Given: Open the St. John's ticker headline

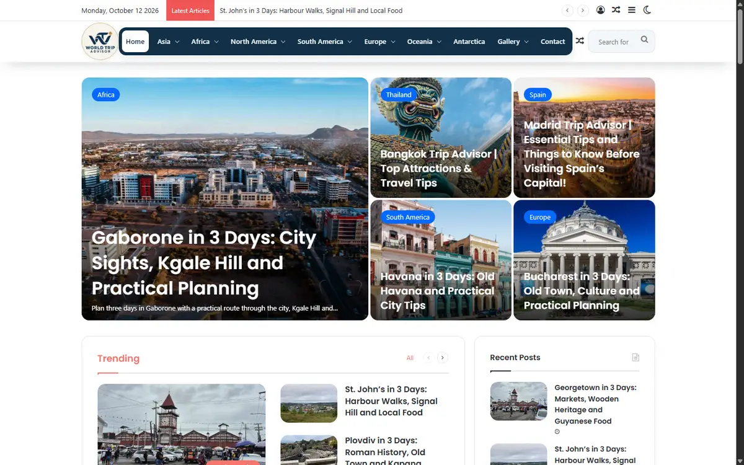Looking at the screenshot, I should pos(311,11).
